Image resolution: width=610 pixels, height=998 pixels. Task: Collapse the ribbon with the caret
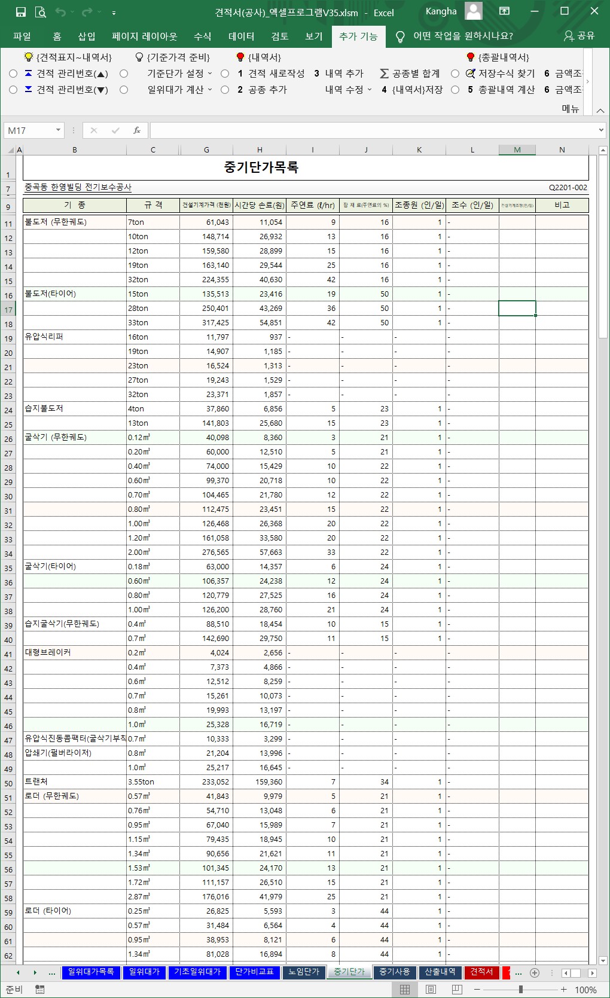tap(600, 111)
